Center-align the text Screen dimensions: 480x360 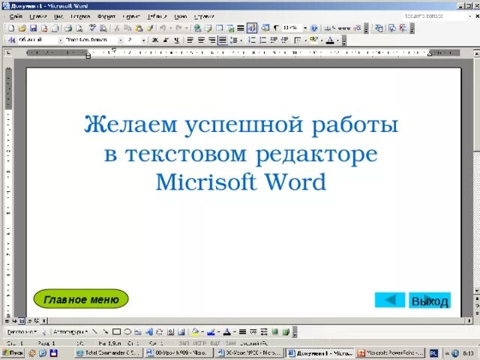pyautogui.click(x=201, y=40)
